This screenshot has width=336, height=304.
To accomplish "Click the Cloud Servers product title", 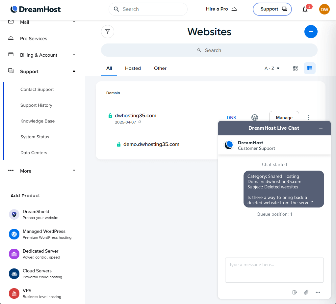I will click(x=37, y=271).
